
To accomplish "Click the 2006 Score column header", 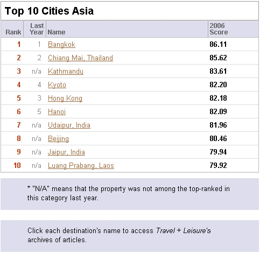I will click(219, 29).
